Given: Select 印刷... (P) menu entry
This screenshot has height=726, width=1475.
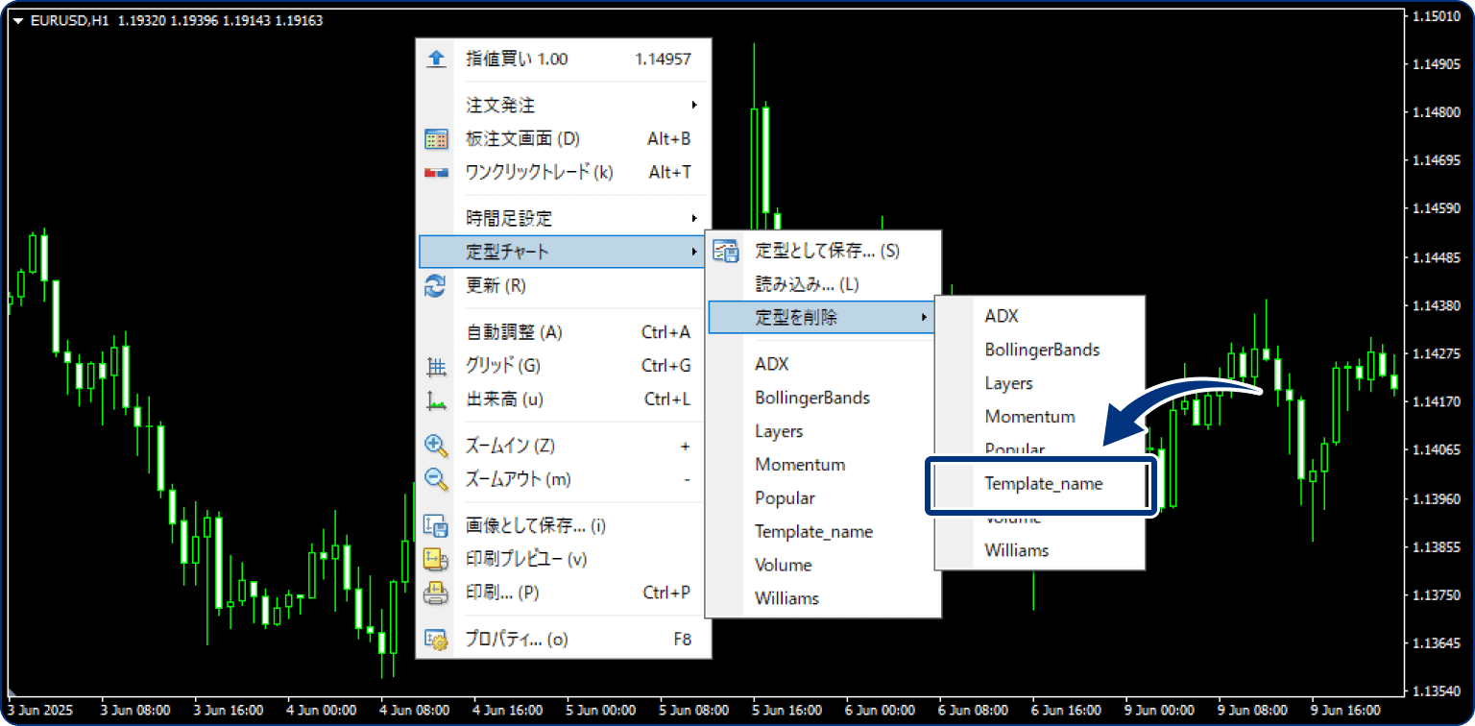Looking at the screenshot, I should (564, 593).
